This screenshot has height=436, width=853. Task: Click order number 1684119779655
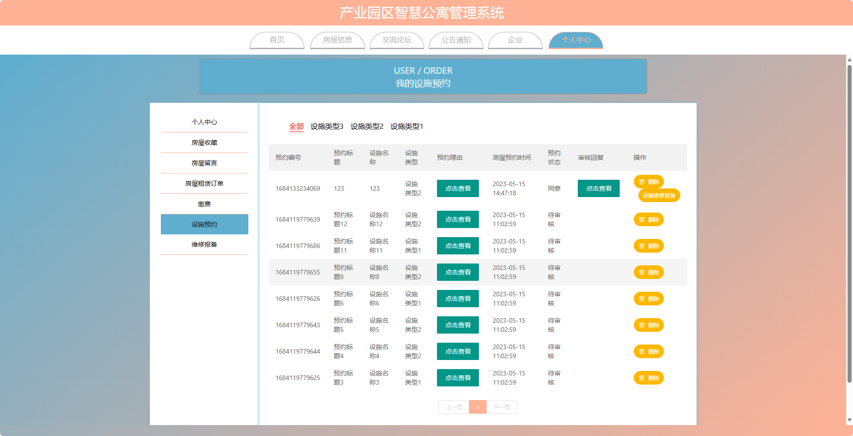coord(298,272)
